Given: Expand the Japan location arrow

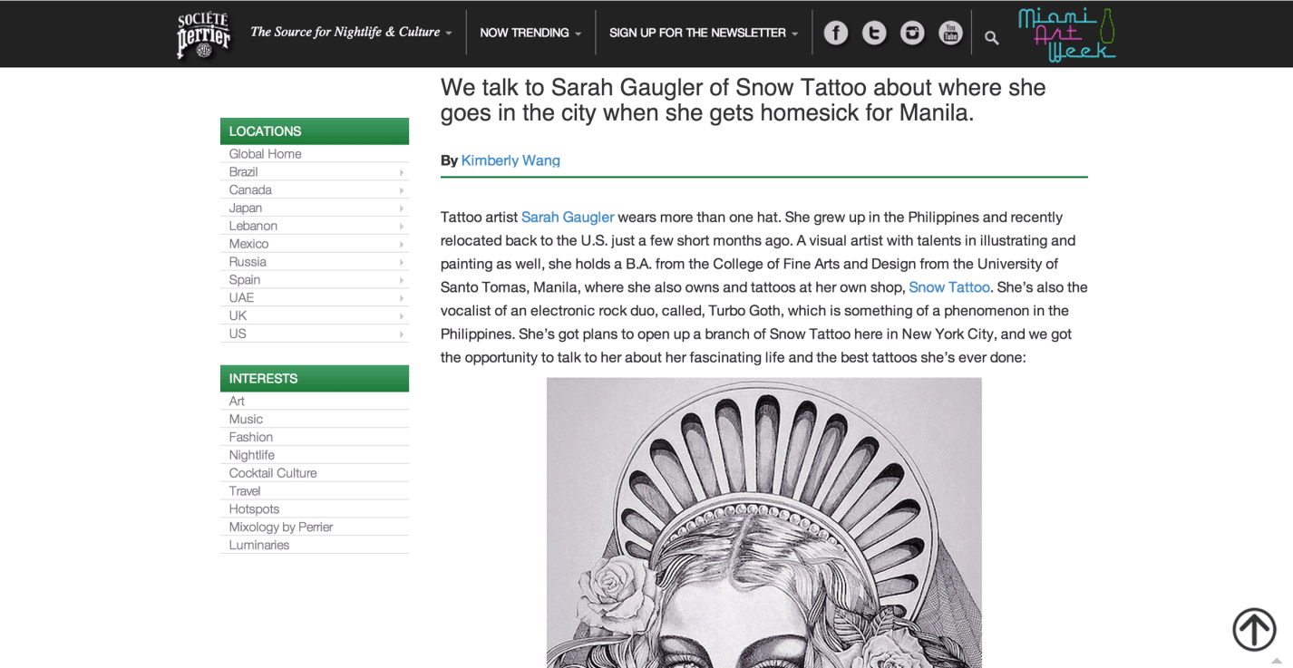Looking at the screenshot, I should (x=401, y=208).
